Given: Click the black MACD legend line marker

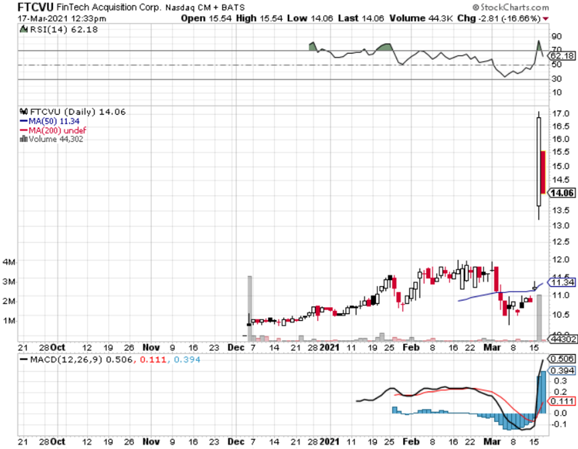Looking at the screenshot, I should (24, 360).
